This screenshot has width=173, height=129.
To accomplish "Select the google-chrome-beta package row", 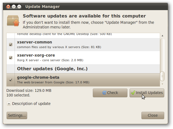I will click(x=82, y=80).
